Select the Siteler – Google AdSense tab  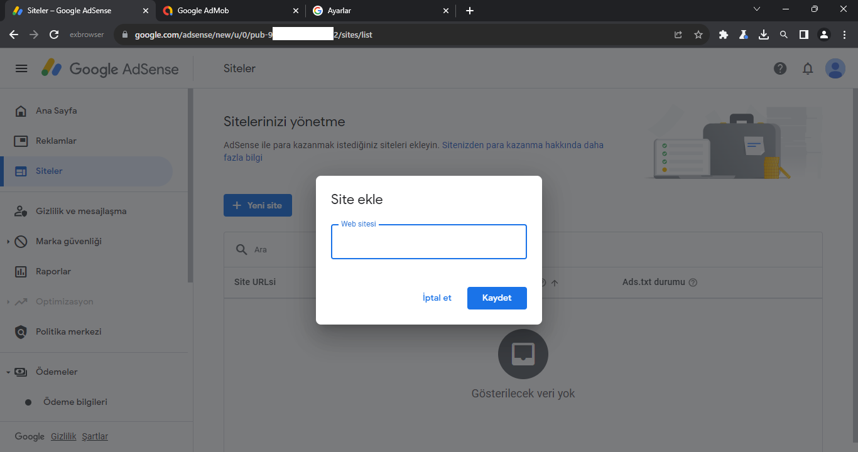point(80,11)
